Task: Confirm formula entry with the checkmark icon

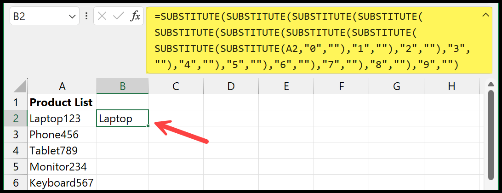Action: 119,17
